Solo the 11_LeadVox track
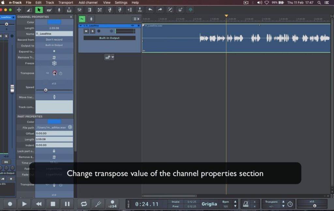This screenshot has width=334, height=211. pyautogui.click(x=92, y=31)
